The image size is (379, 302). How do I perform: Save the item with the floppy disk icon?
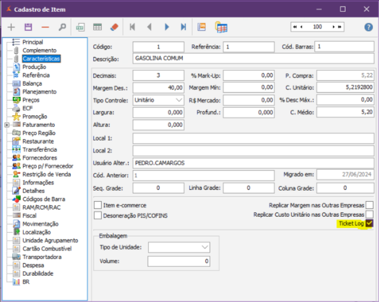pos(28,27)
